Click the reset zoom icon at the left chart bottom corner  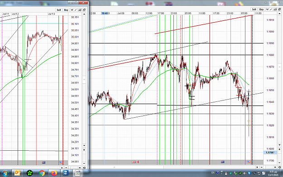(84, 167)
